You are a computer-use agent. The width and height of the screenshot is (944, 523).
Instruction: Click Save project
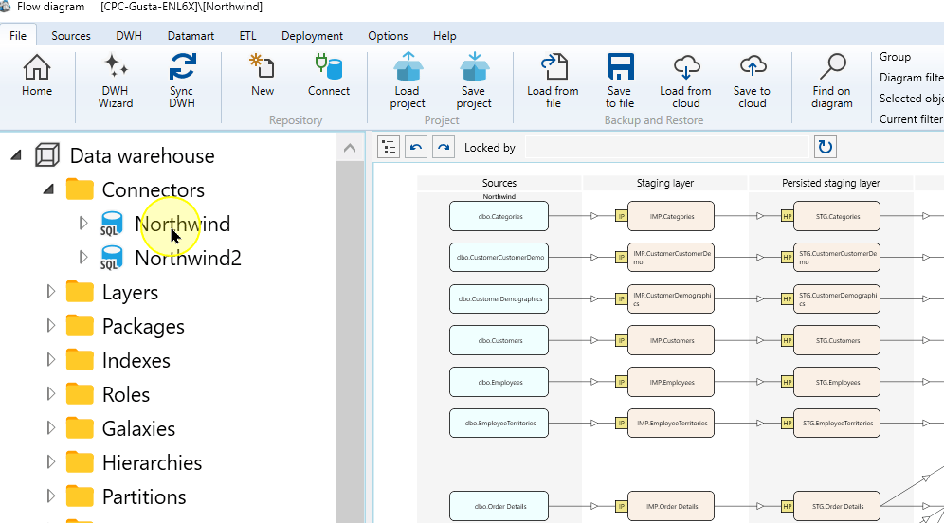tap(474, 81)
